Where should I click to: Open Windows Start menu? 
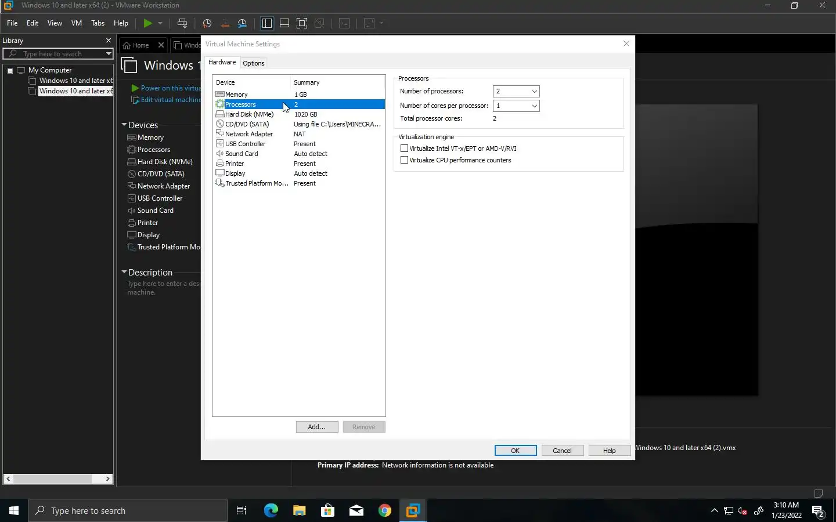[14, 510]
